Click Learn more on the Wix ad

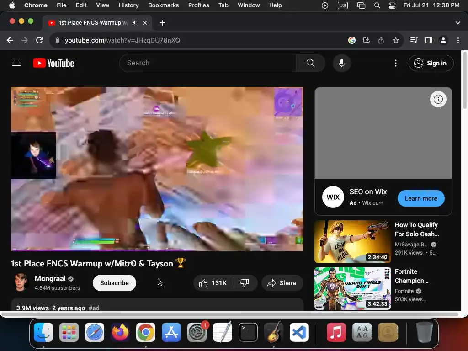pyautogui.click(x=421, y=198)
